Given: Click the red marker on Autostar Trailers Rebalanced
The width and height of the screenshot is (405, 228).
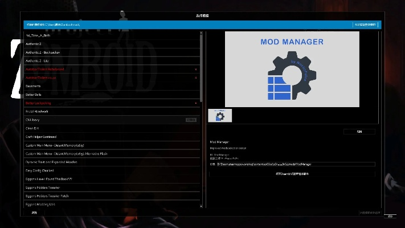Looking at the screenshot, I should click(195, 70).
